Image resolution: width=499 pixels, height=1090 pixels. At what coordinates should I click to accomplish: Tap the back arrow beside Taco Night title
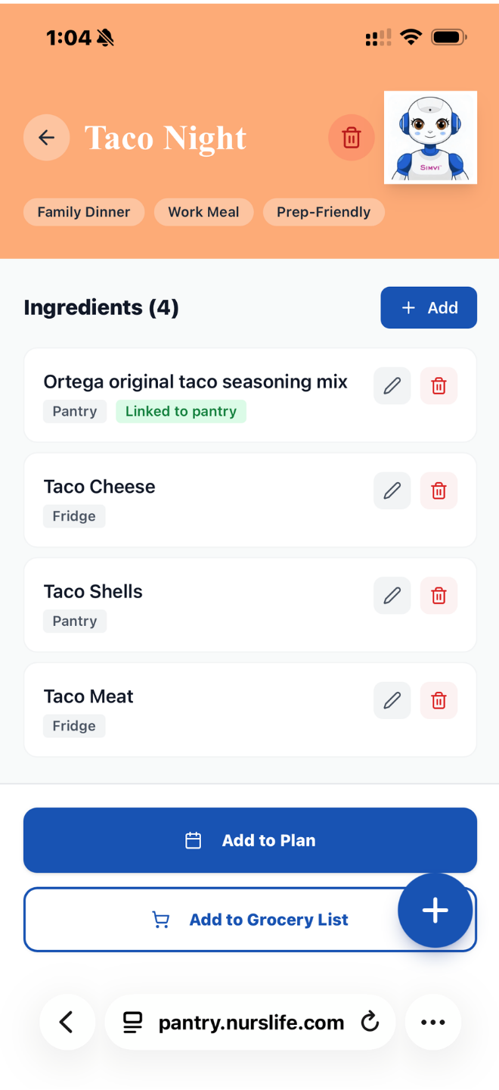[47, 138]
